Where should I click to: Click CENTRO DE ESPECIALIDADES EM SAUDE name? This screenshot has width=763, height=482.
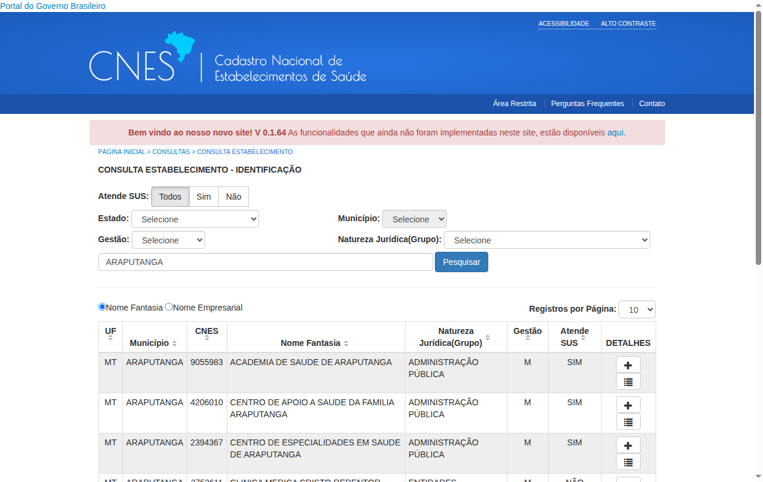pos(315,448)
